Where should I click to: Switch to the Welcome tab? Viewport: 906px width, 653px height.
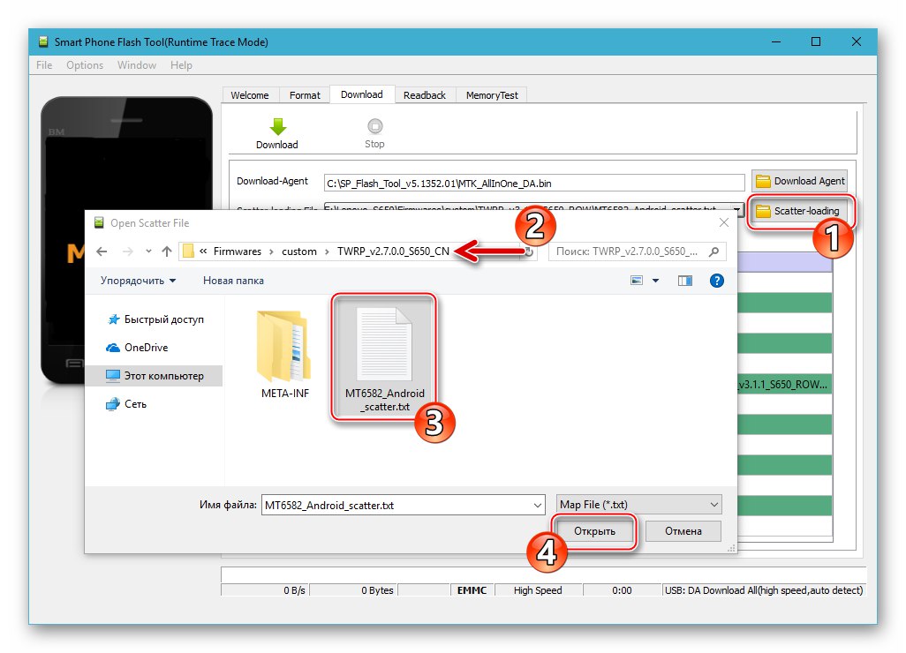click(x=250, y=95)
